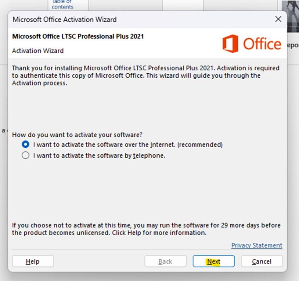The width and height of the screenshot is (299, 281).
Task: Click Table of contents in the background ribbon
Action: point(62,4)
